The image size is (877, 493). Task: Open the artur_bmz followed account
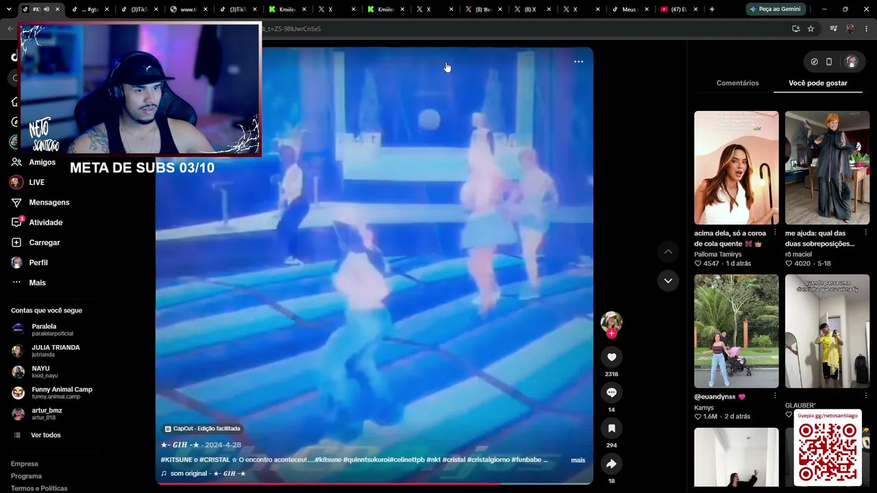click(38, 414)
